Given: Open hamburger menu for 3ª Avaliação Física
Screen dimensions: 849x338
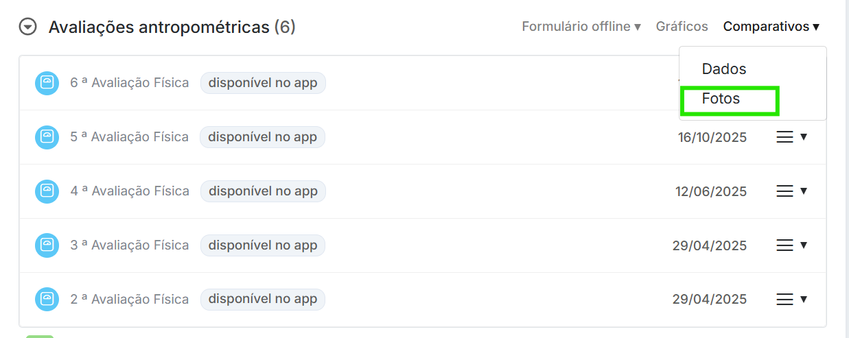Looking at the screenshot, I should point(791,245).
